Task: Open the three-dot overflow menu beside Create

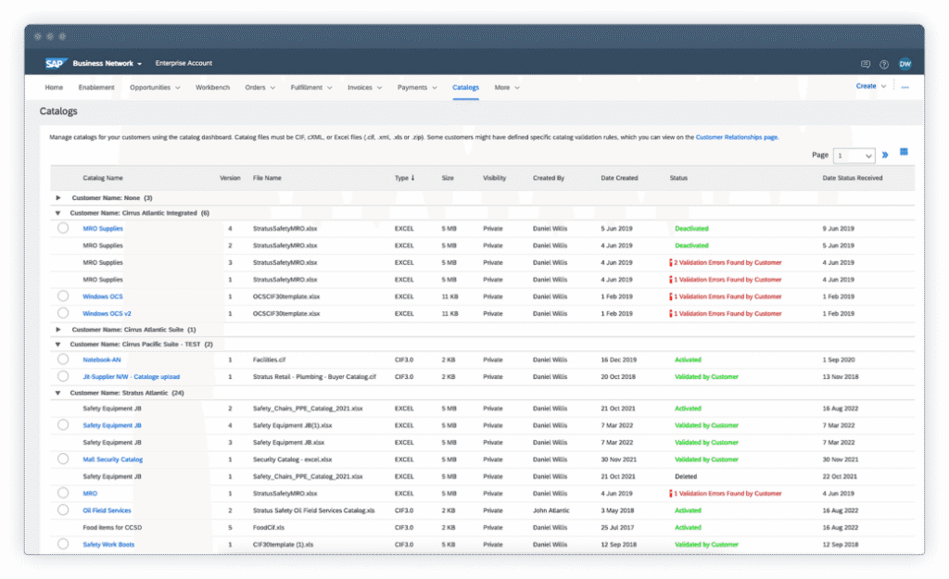Action: [x=905, y=86]
